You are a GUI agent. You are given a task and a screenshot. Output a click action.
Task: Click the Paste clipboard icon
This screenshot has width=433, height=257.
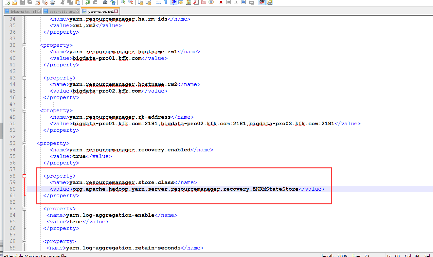click(x=77, y=2)
